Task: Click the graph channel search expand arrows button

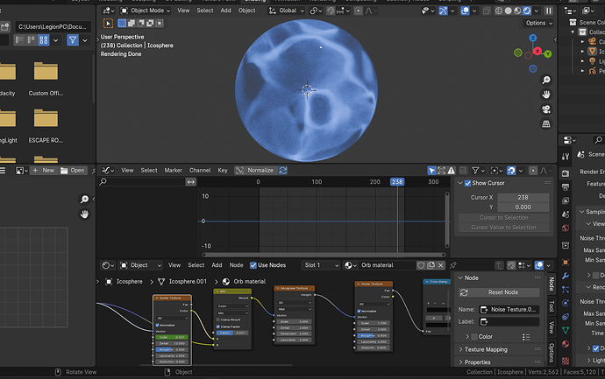Action: point(191,182)
